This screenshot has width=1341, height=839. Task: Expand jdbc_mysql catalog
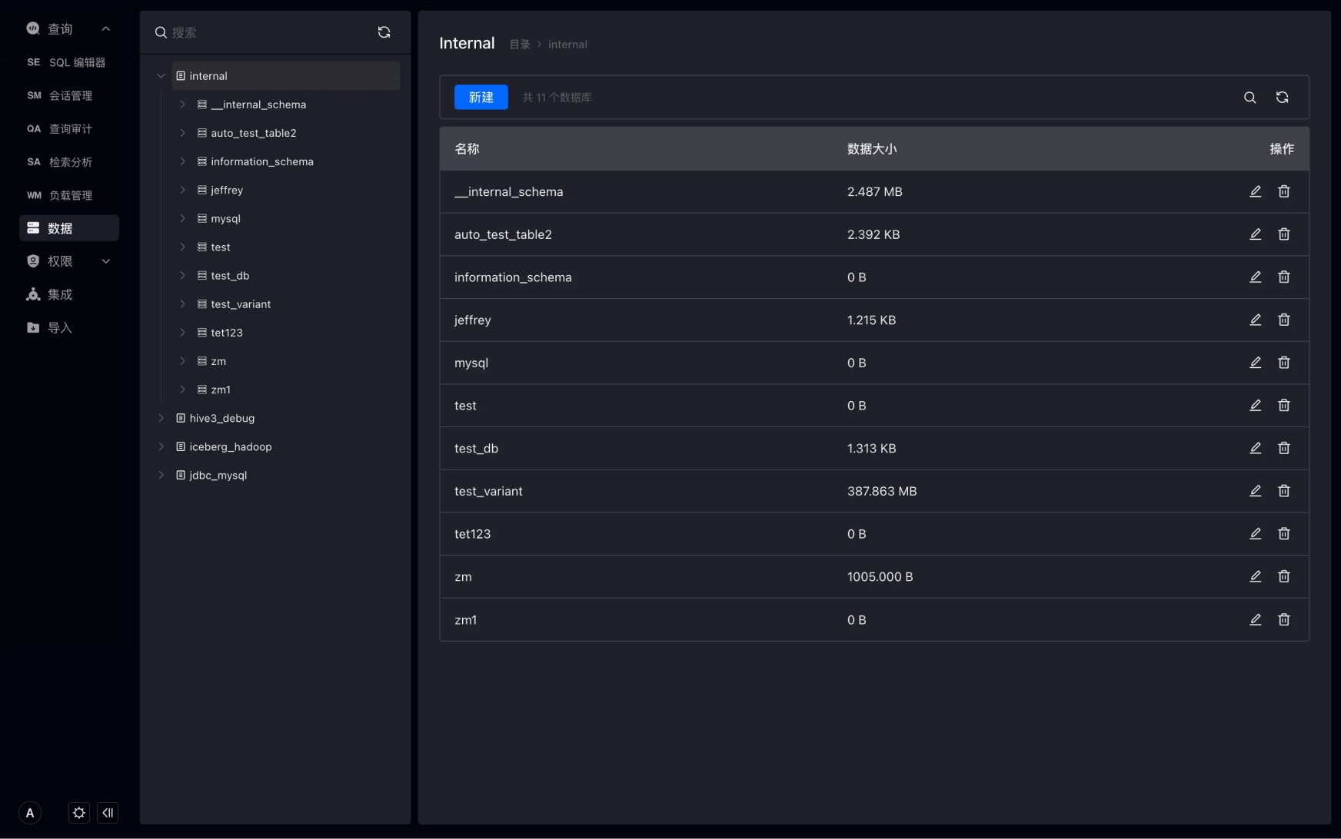[161, 475]
